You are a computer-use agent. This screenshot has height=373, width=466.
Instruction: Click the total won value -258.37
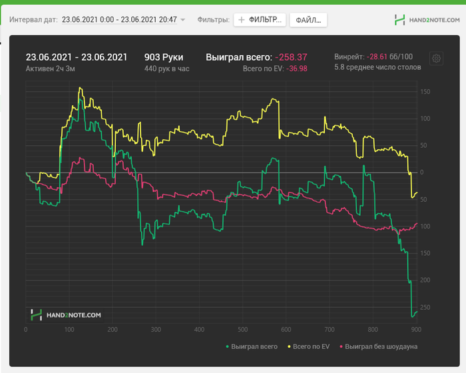[291, 57]
